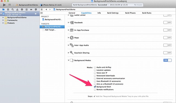The width and height of the screenshot is (176, 103).
Task: Expand the Products folder
Action: pos(3,23)
